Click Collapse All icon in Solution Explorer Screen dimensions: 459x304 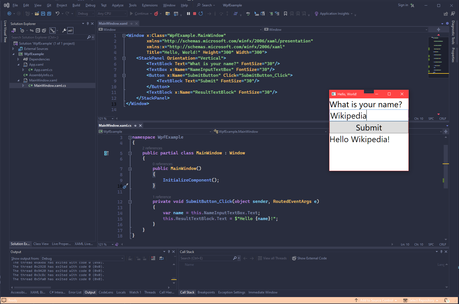point(38,30)
